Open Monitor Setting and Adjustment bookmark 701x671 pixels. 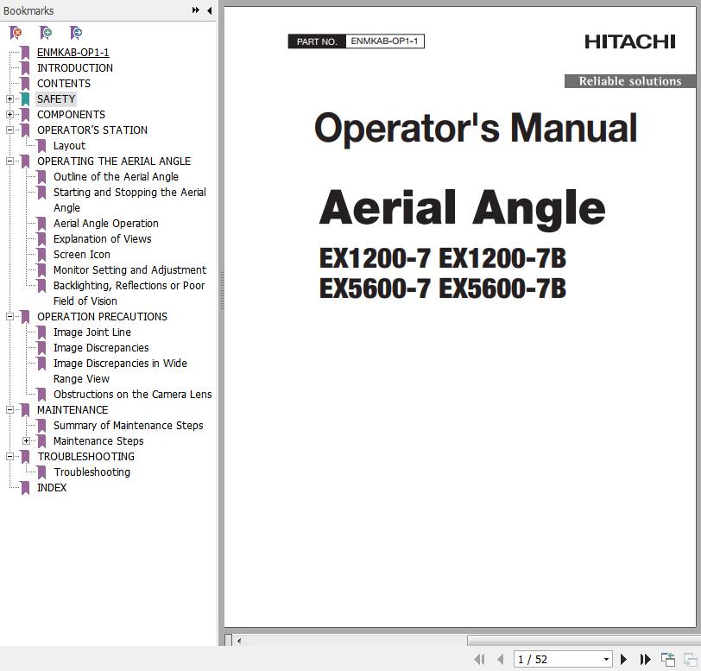click(x=129, y=270)
